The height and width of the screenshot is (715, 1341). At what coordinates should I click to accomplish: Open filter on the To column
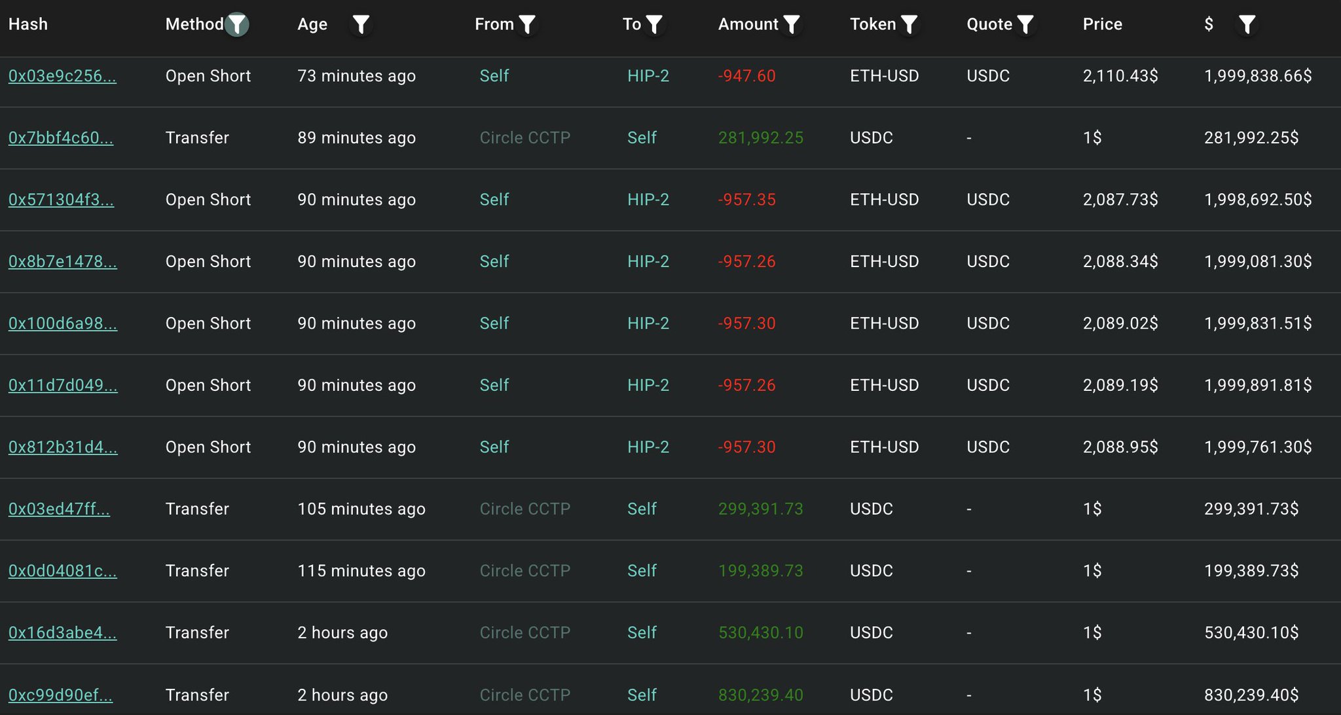point(654,25)
